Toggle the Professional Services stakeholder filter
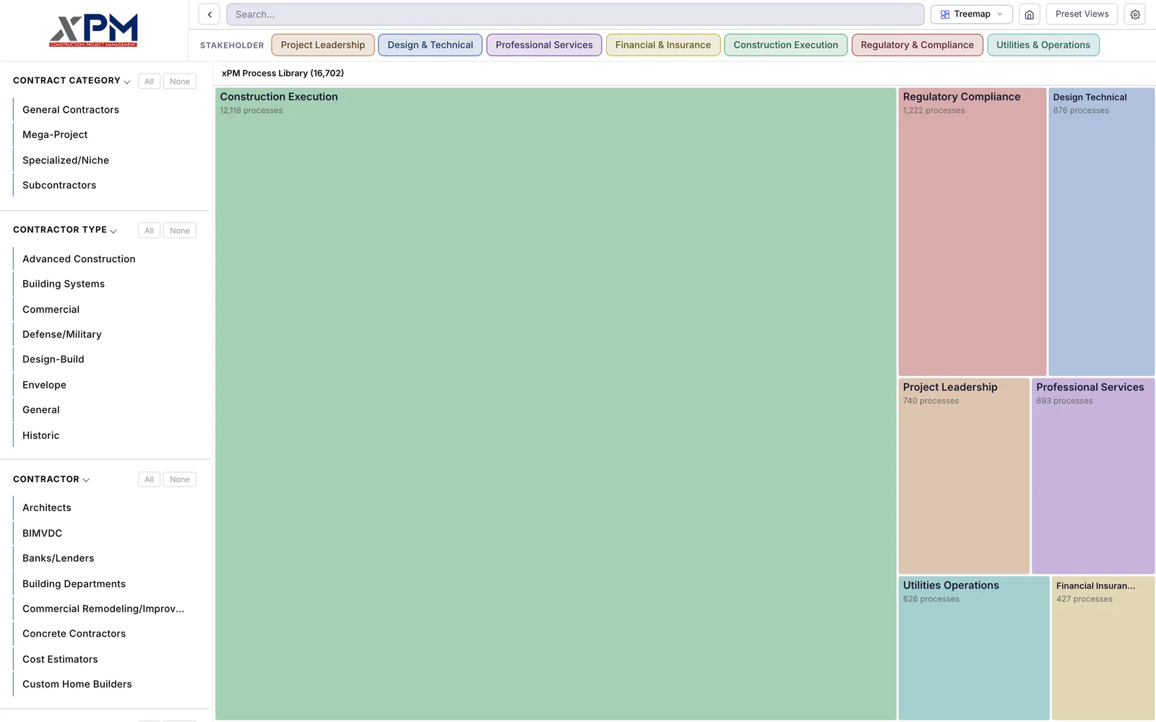 click(x=544, y=45)
